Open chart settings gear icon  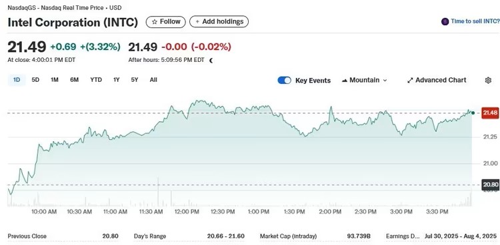(488, 81)
